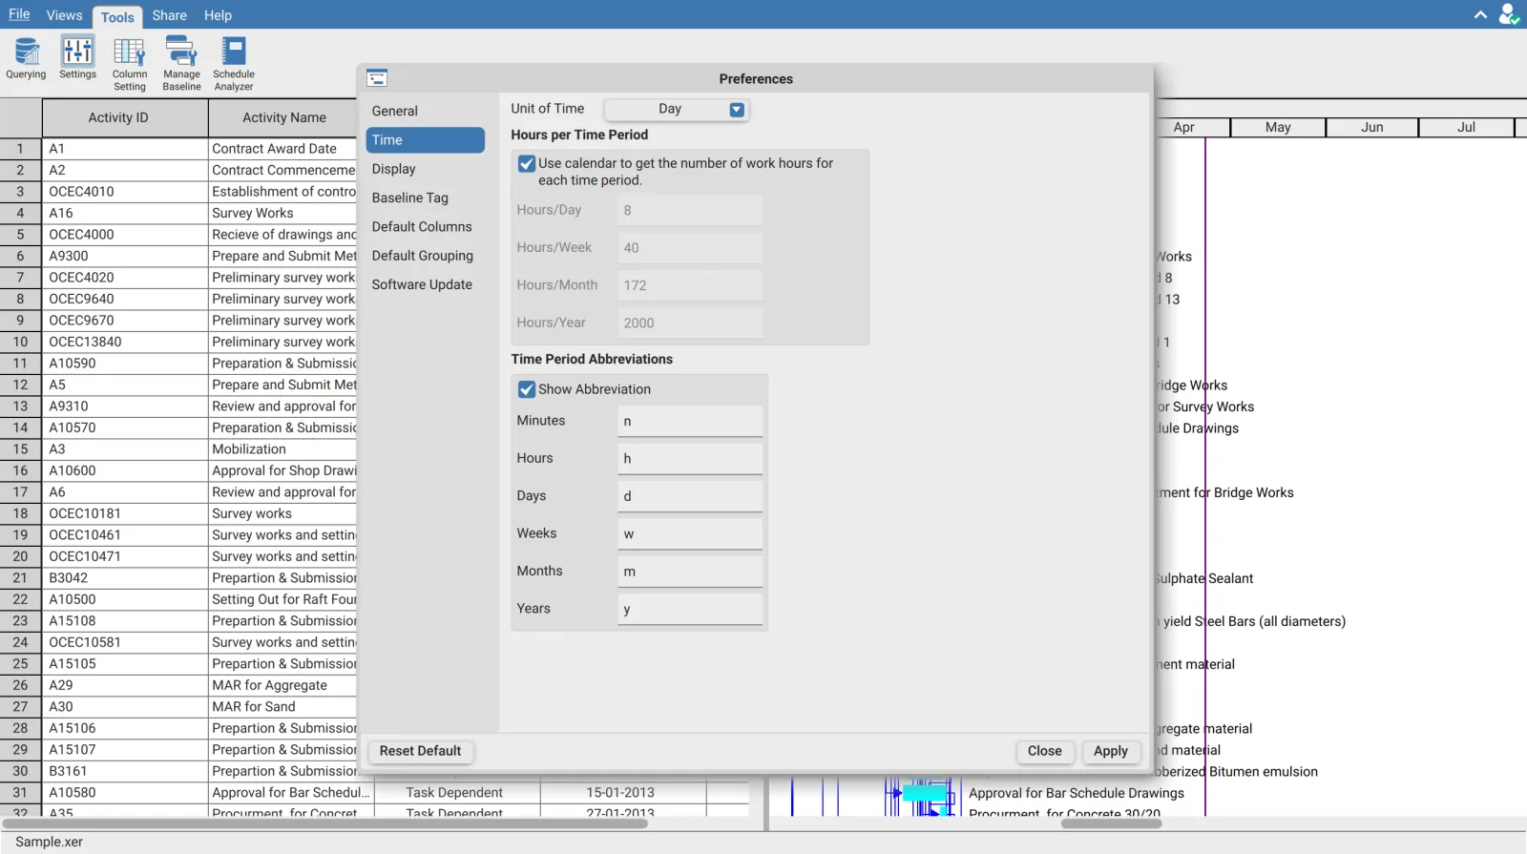
Task: Switch to the Share tab
Action: tap(169, 15)
